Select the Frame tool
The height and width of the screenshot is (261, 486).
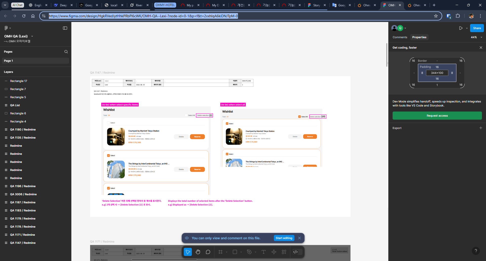coord(220,252)
